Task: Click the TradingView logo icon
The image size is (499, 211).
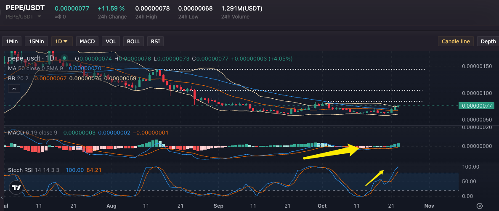Action: click(x=16, y=188)
